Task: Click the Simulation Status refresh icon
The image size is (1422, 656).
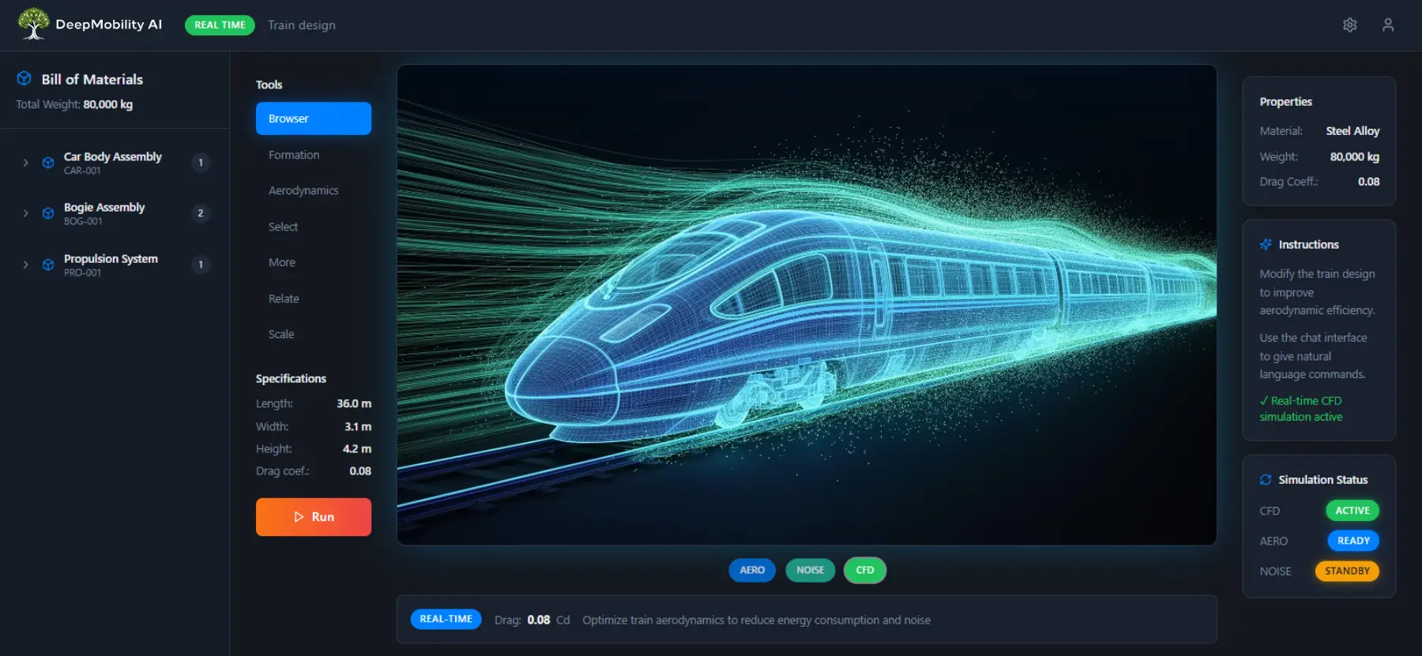Action: tap(1266, 479)
